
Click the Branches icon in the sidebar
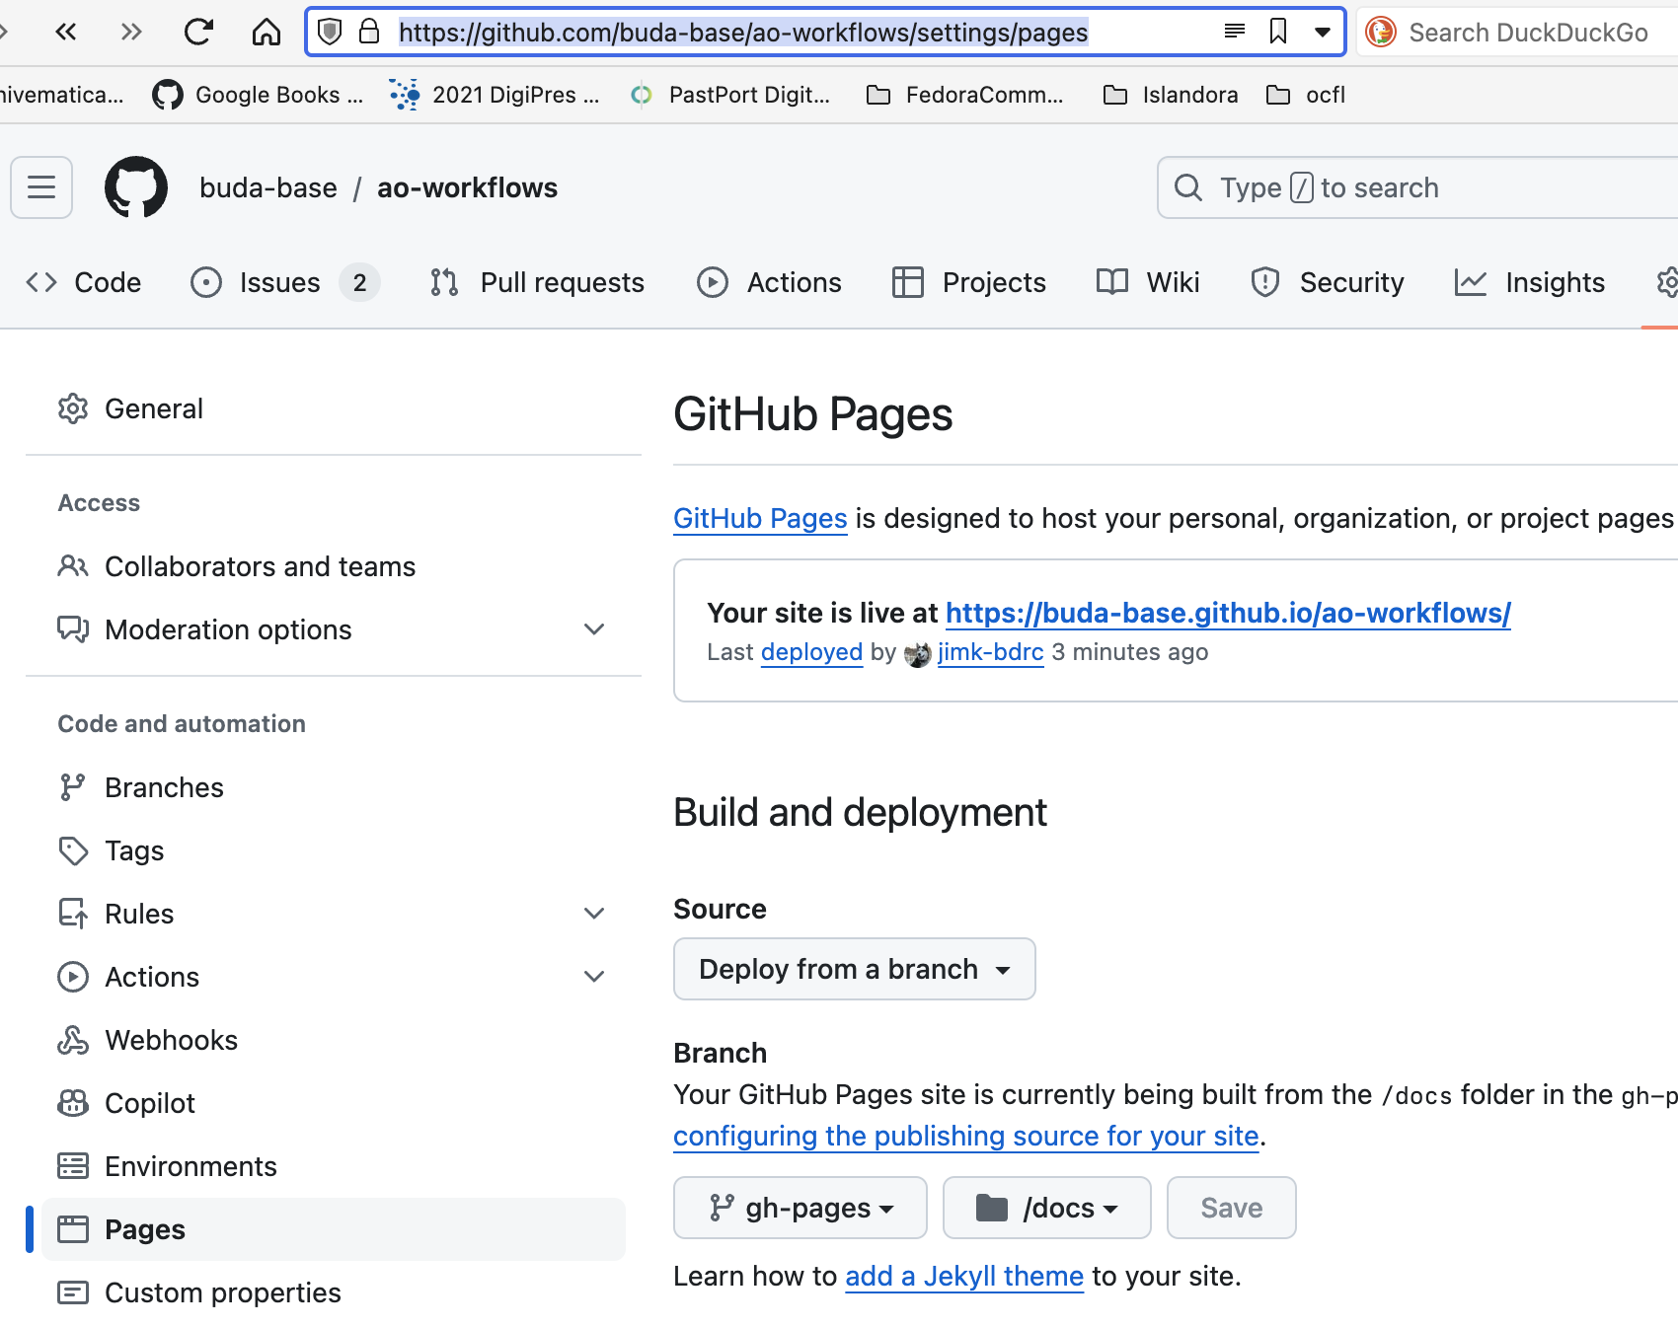(73, 786)
